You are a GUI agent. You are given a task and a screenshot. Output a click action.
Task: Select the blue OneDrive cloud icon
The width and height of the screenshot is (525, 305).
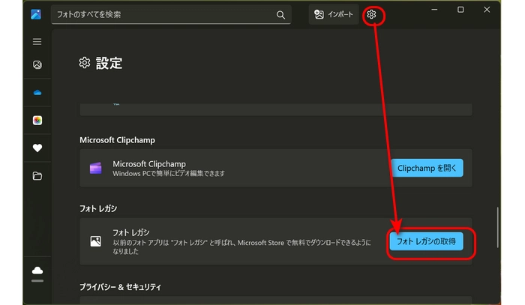click(x=37, y=93)
